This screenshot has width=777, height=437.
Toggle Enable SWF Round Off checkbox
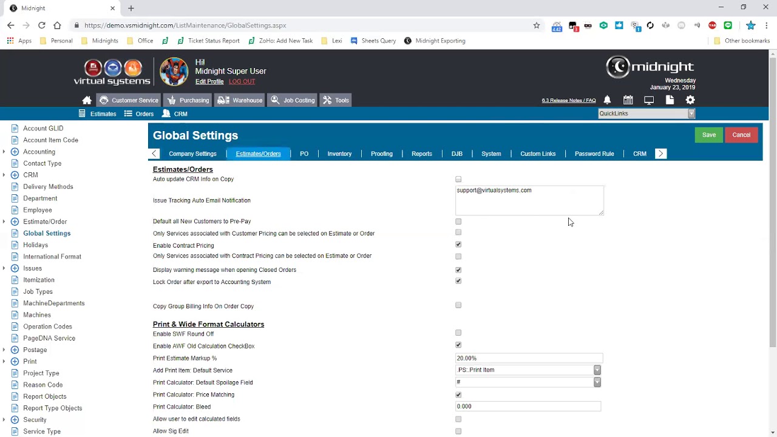click(x=458, y=333)
